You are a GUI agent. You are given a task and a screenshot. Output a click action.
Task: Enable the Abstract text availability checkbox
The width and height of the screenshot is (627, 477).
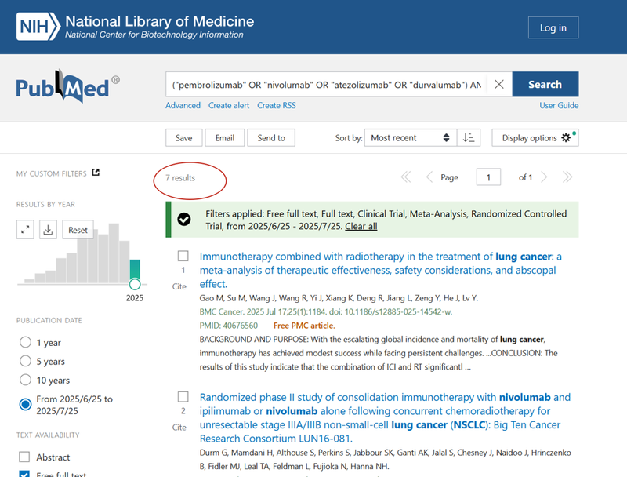[x=23, y=457]
